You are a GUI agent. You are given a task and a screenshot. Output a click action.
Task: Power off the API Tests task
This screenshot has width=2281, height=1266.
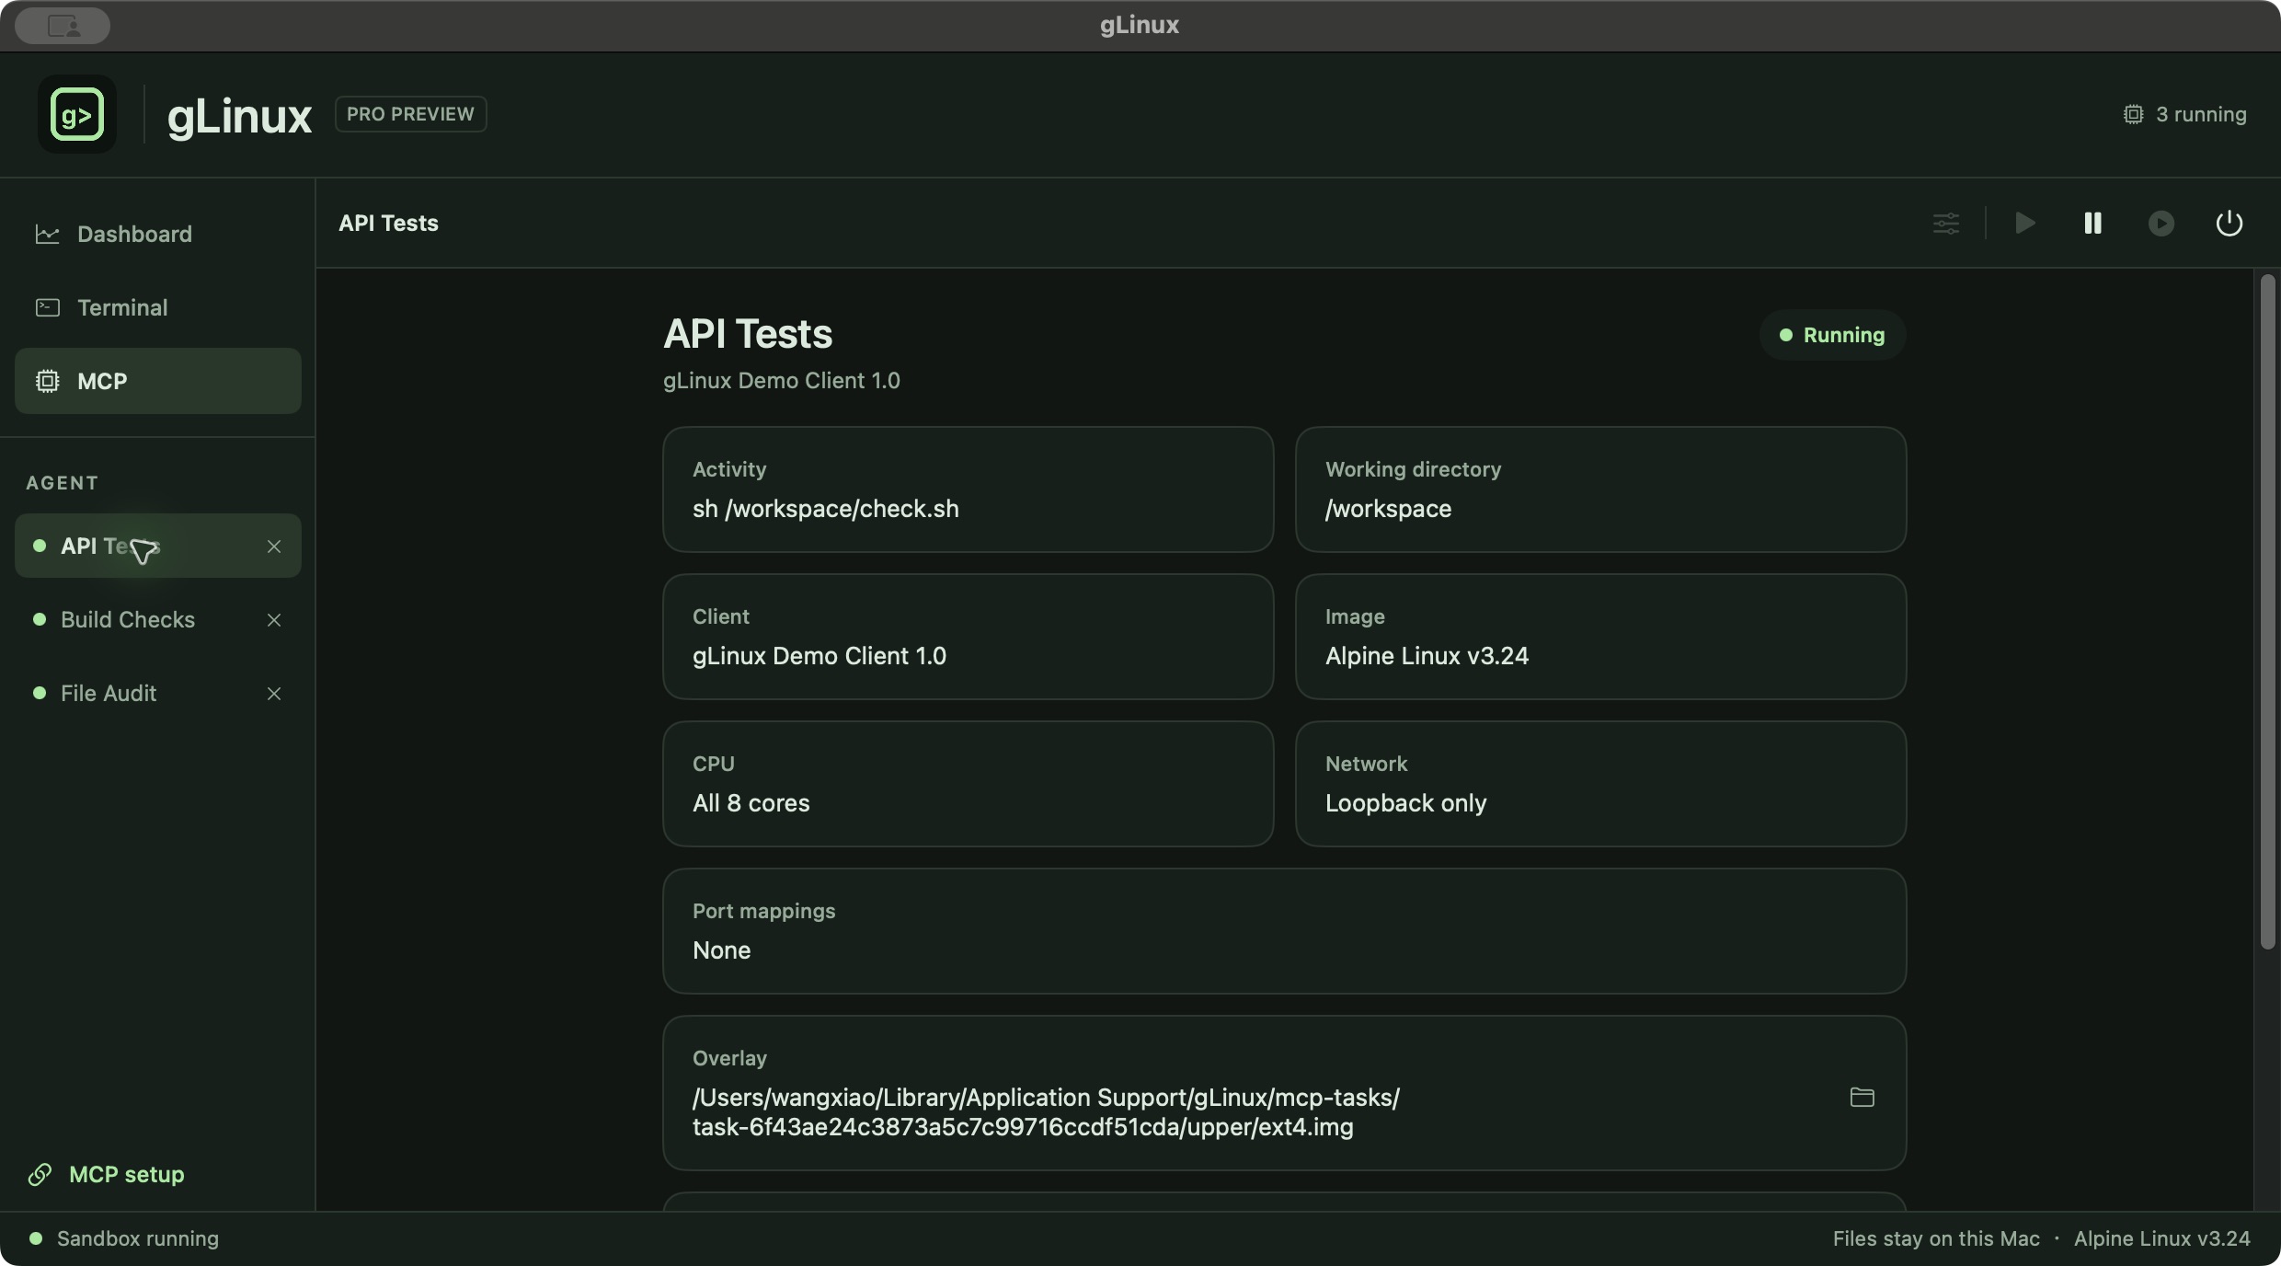pos(2229,224)
